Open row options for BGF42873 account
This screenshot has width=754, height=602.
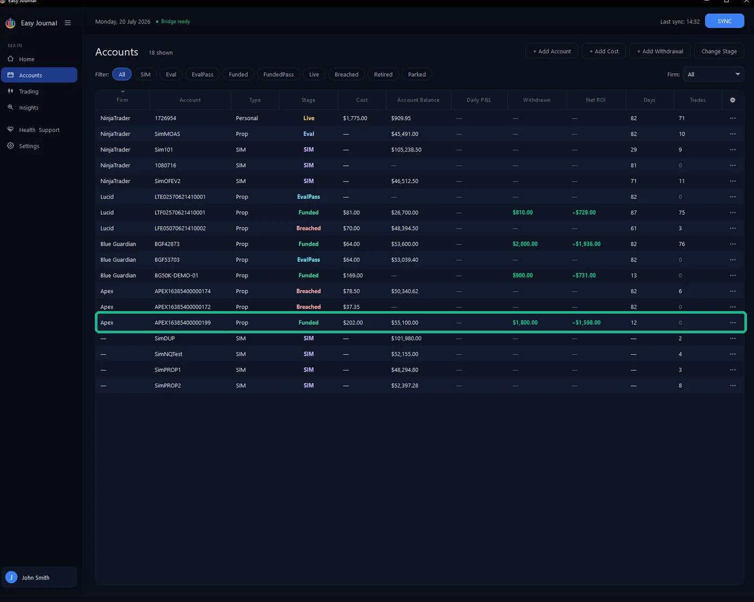pyautogui.click(x=732, y=244)
